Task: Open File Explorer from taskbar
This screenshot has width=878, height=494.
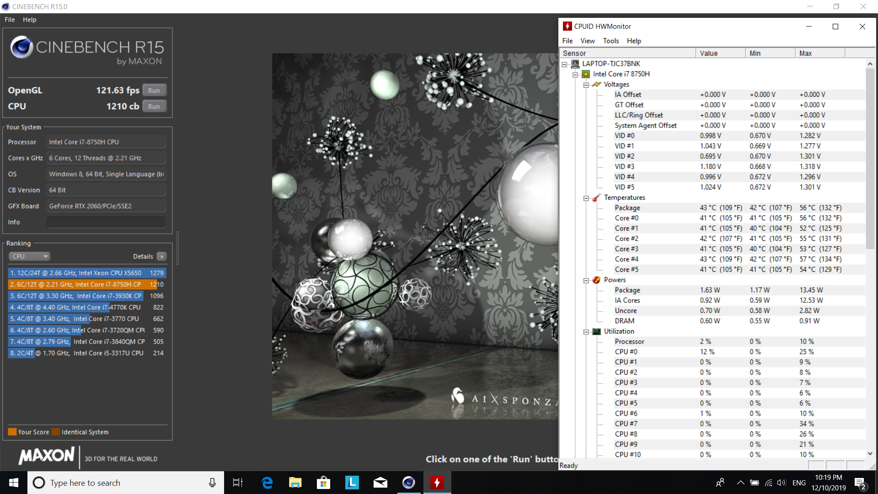Action: click(295, 483)
